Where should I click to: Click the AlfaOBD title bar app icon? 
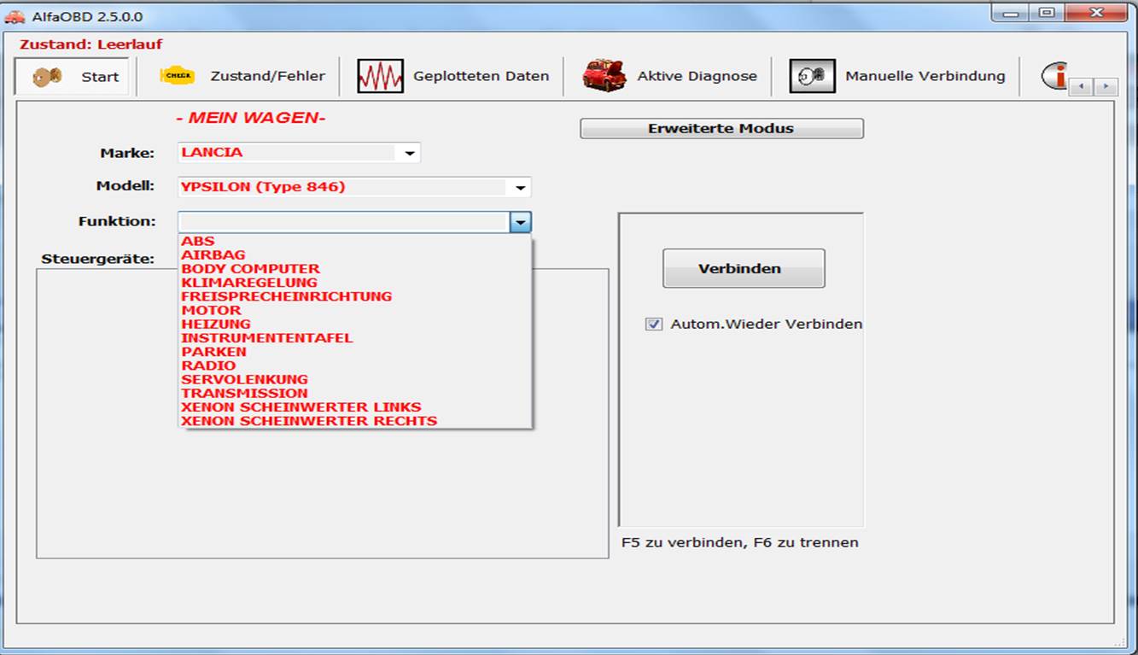click(x=15, y=17)
